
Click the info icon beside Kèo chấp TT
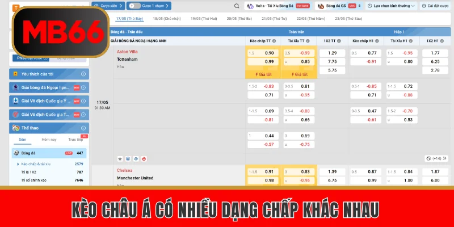[x=274, y=41]
